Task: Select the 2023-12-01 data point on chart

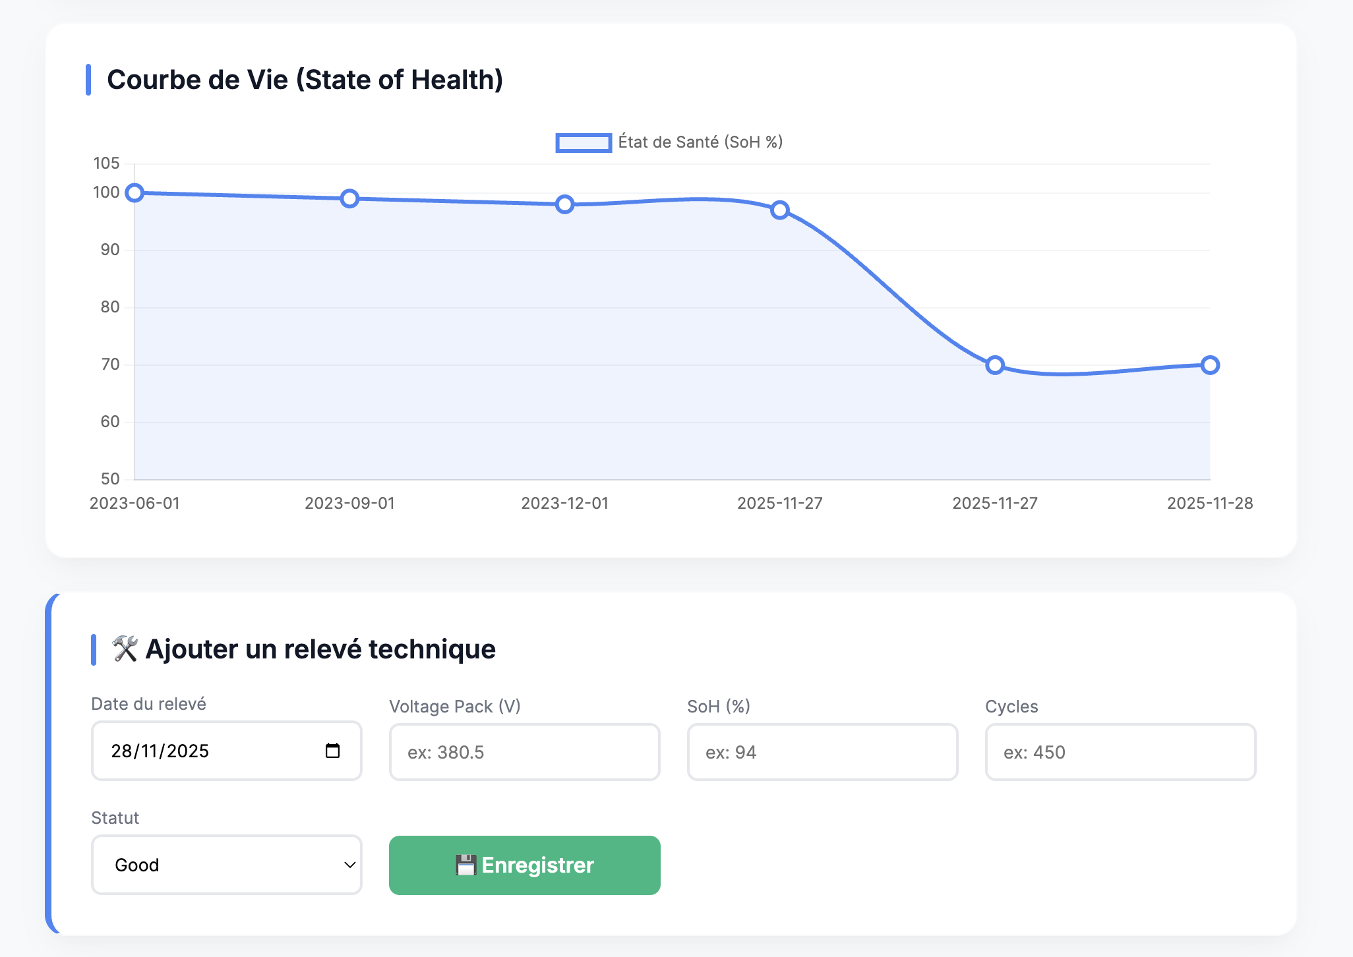Action: click(x=564, y=204)
